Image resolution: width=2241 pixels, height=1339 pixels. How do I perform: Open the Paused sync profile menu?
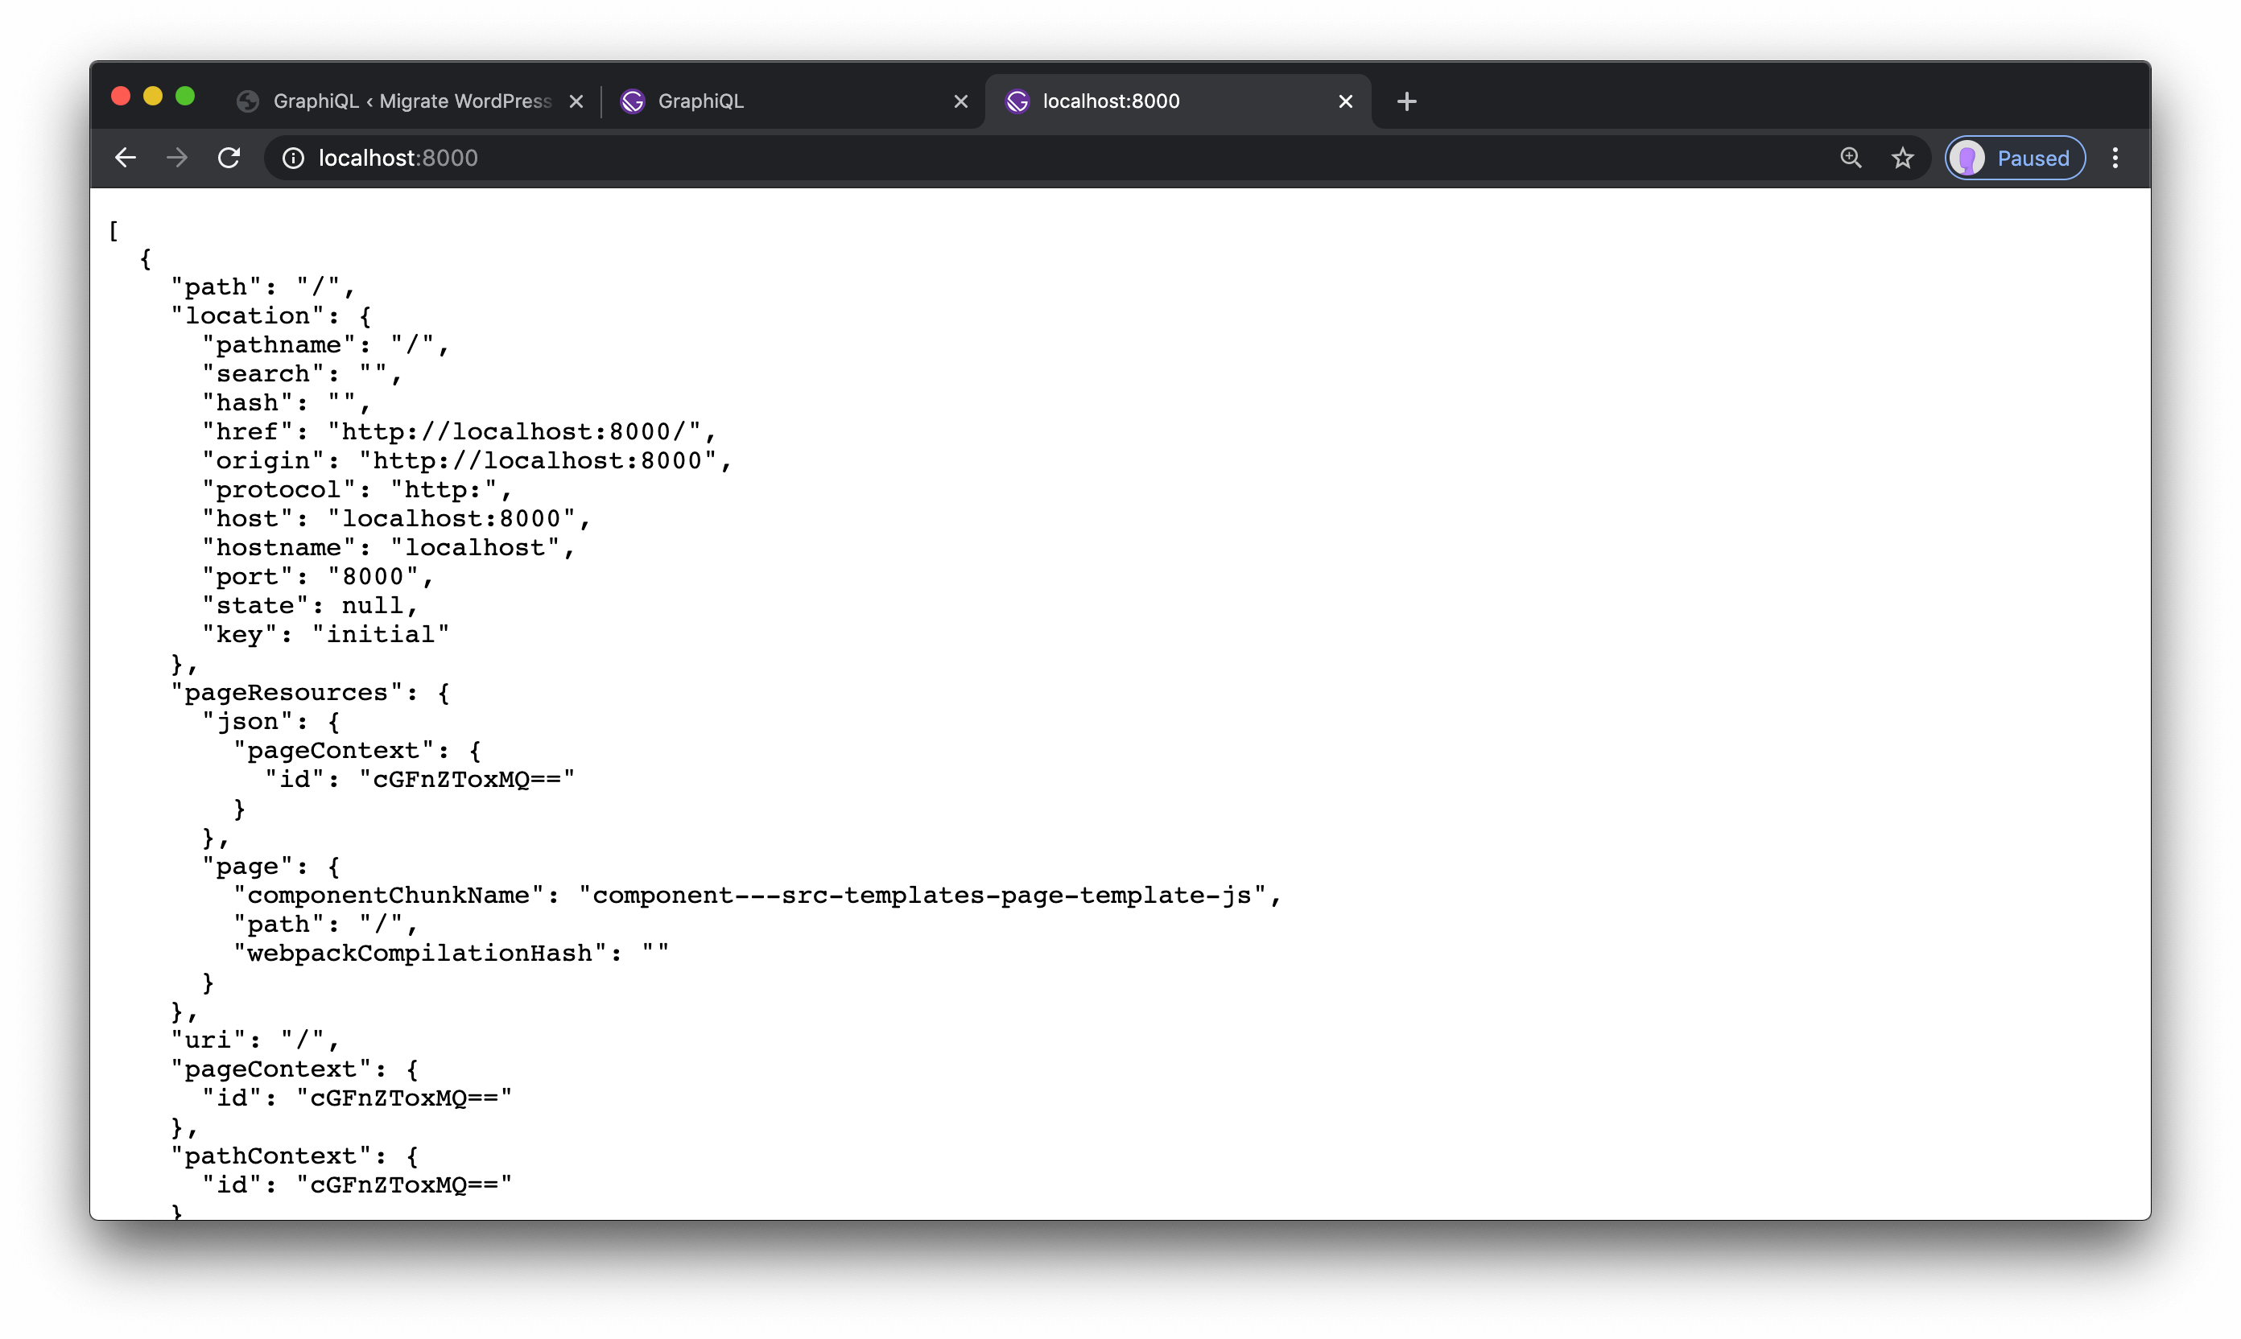pyautogui.click(x=2013, y=158)
